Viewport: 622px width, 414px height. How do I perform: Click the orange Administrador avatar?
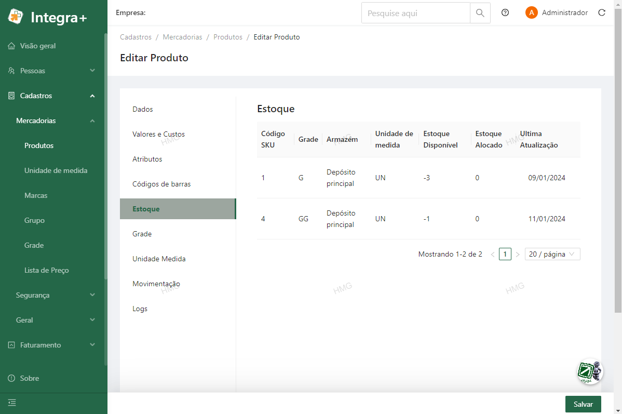531,12
